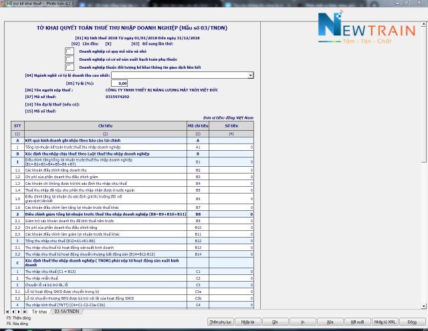Click the 'Xóa' button
This screenshot has height=331, width=428.
[x=330, y=322]
